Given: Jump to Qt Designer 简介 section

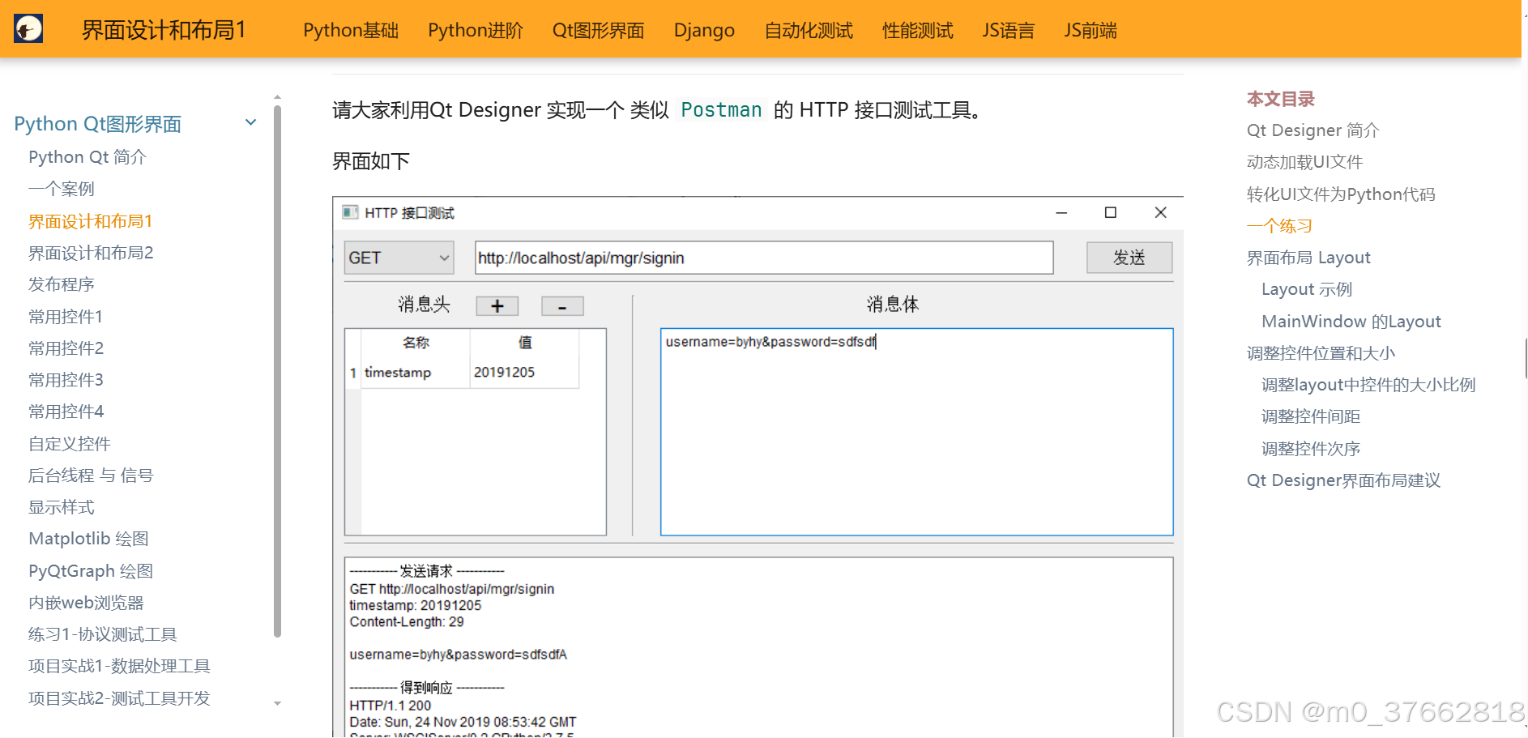Looking at the screenshot, I should click(1312, 130).
